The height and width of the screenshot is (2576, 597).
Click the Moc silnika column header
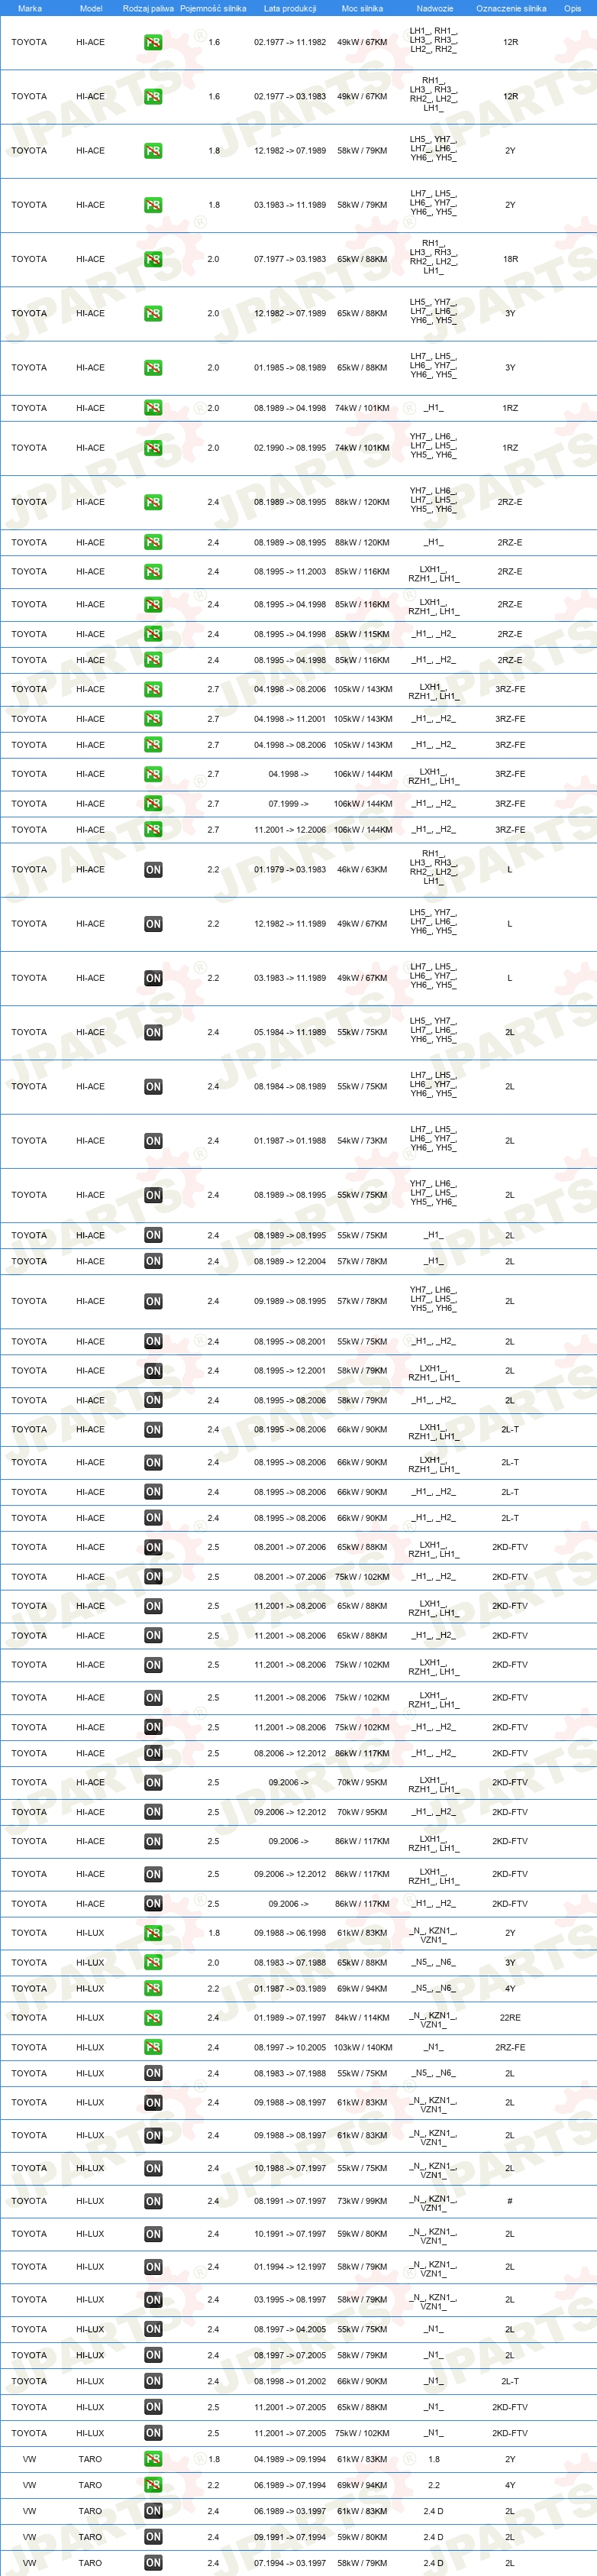coord(362,8)
